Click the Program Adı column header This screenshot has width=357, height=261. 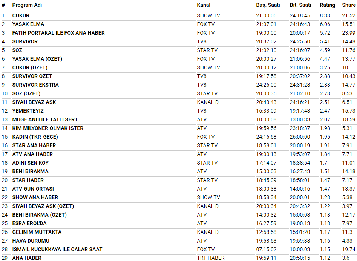point(27,5)
